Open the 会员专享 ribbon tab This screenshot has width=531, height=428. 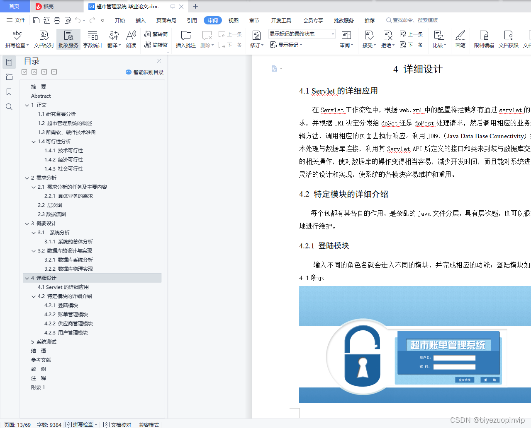tap(313, 20)
